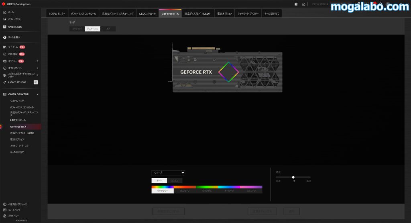The height and width of the screenshot is (223, 411).
Task: Expand the オプティマイザー arrow in sidebar
Action: pyautogui.click(x=37, y=68)
